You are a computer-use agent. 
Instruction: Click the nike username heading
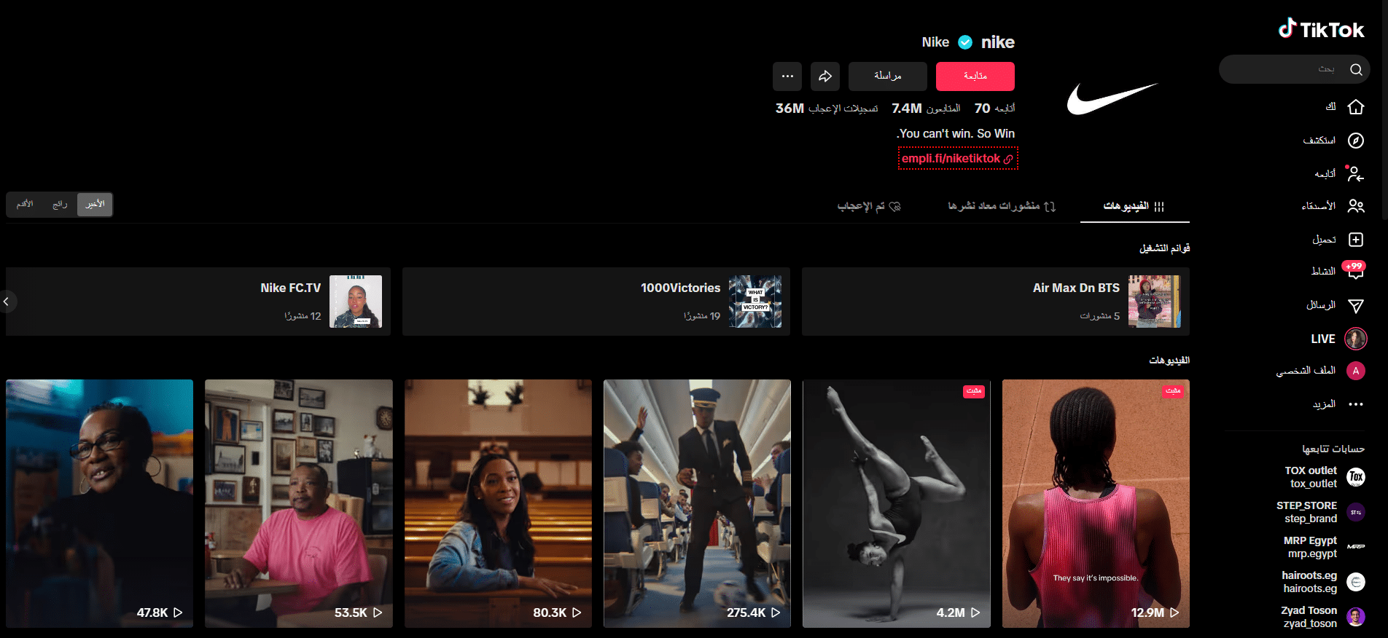[x=998, y=42]
